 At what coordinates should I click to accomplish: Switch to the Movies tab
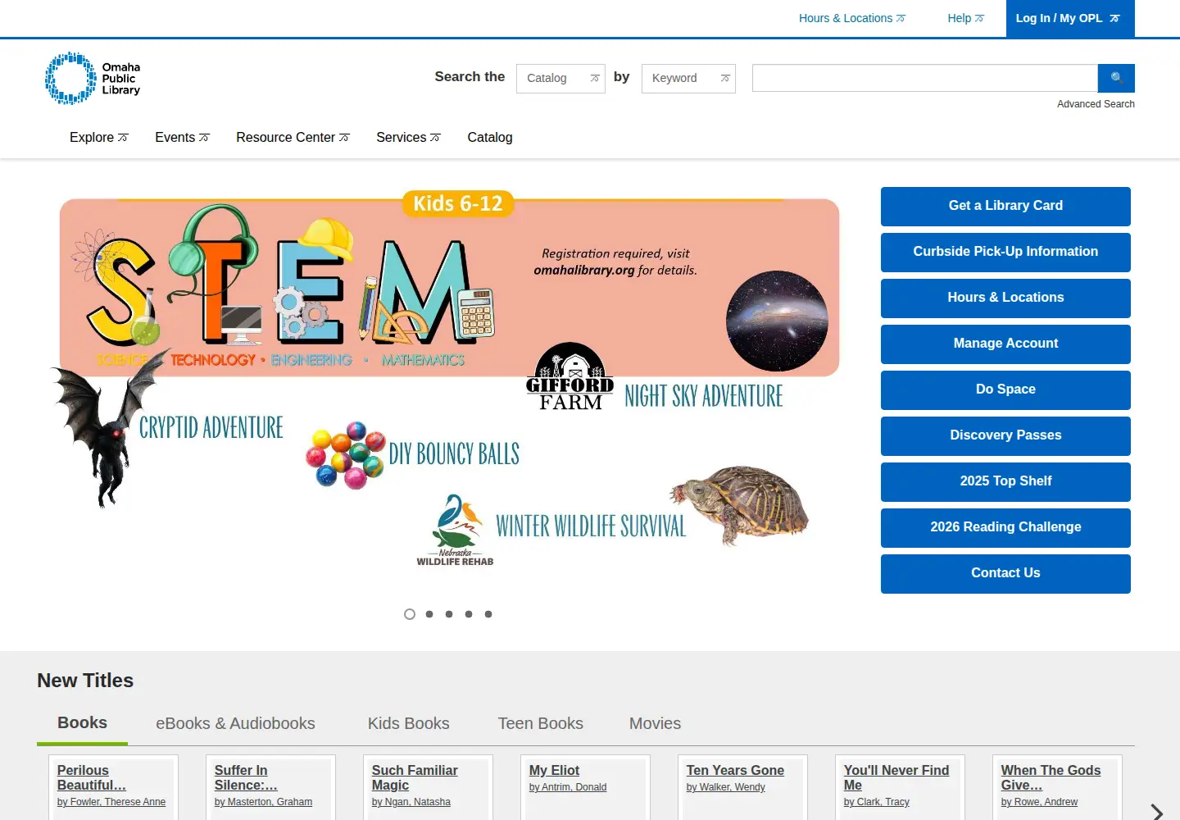[x=655, y=723]
